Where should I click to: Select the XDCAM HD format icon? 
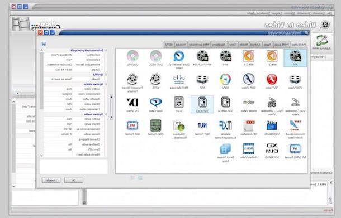point(272,151)
